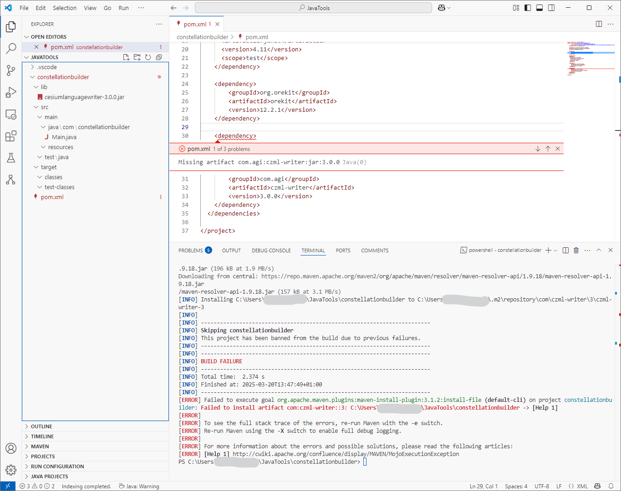621x491 pixels.
Task: Click the remote window indicator in status bar
Action: click(8, 486)
